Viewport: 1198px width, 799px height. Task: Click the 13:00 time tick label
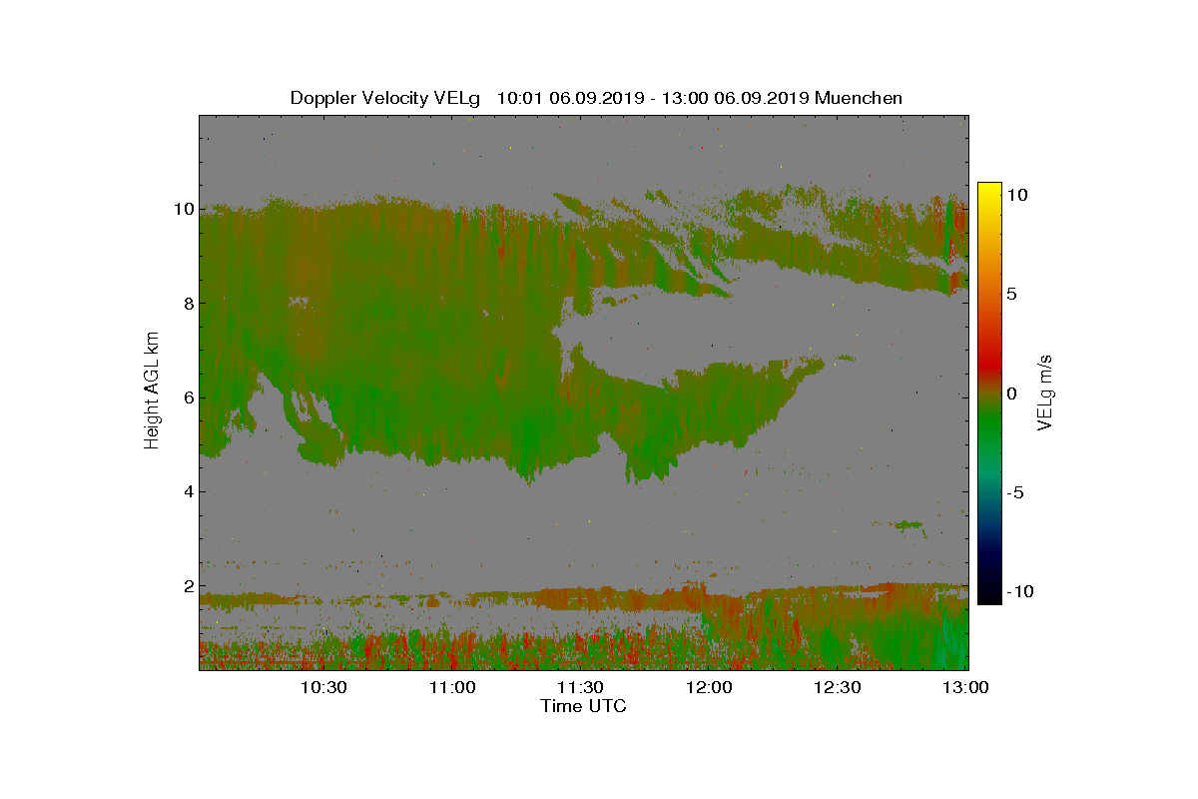966,687
